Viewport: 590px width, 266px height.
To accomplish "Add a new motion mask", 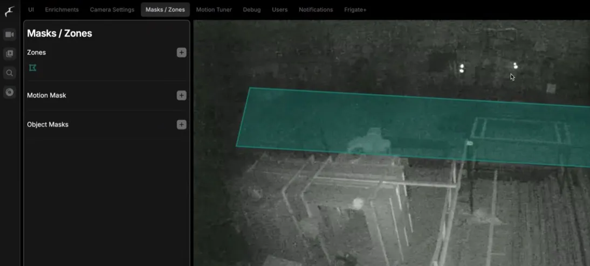I will 181,95.
